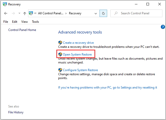
Task: Click the shield icon beside Create a recovery drive
Action: [x=60, y=43]
